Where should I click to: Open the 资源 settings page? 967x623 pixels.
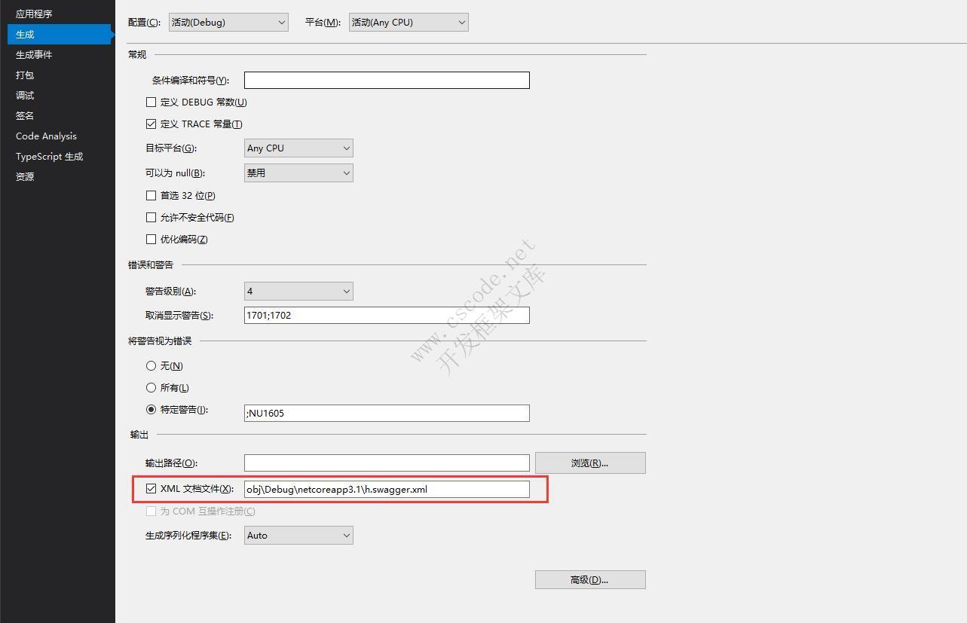pyautogui.click(x=23, y=176)
